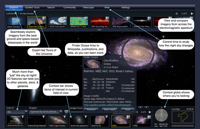Open the Guided Tours tab
This screenshot has height=129, width=200.
click(x=32, y=7)
